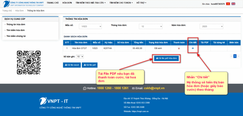Click the Tải file pdf Hóa đơn button
The height and width of the screenshot is (116, 243).
pyautogui.click(x=166, y=58)
